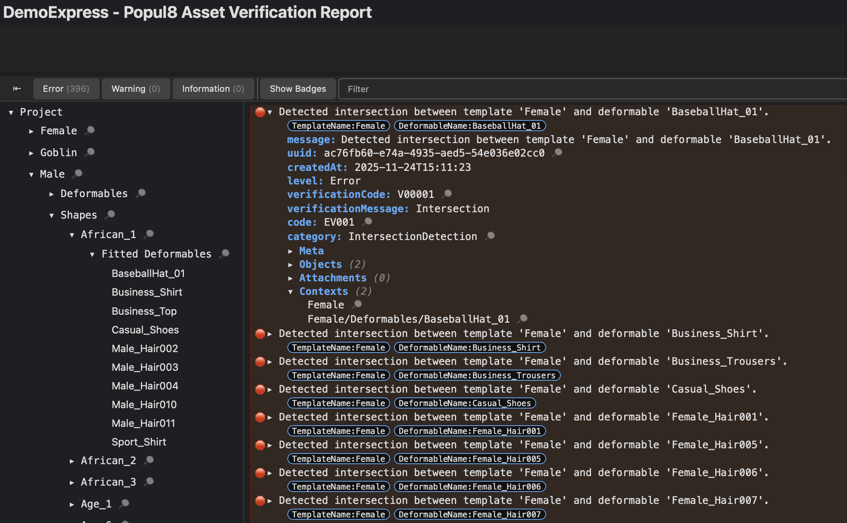Select Male_Hair004 tree item
847x523 pixels.
[145, 386]
